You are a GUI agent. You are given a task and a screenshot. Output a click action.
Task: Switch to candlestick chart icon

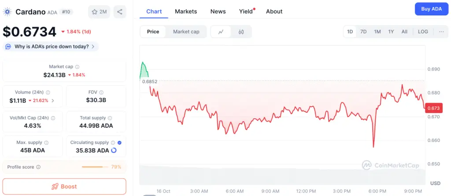coord(241,32)
